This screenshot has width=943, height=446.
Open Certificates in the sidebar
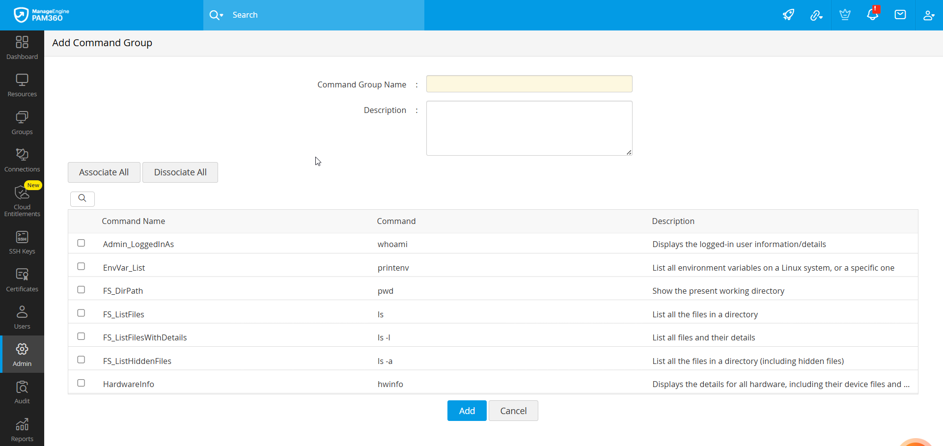pyautogui.click(x=22, y=280)
